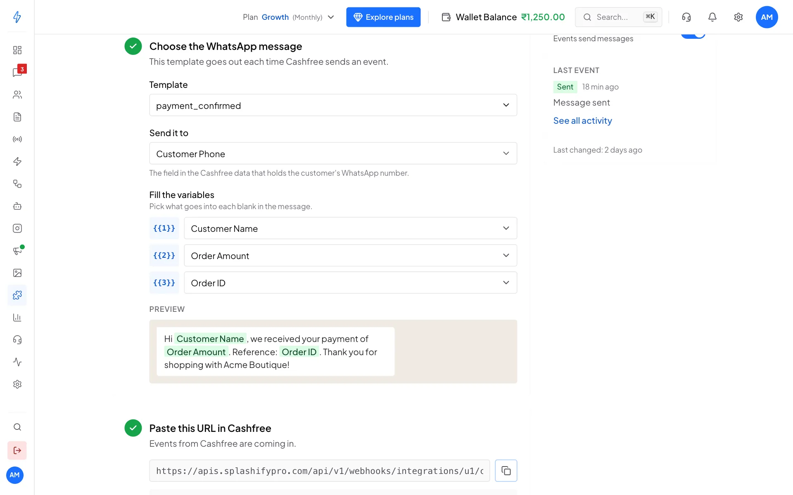The height and width of the screenshot is (495, 793).
Task: Open the broadcast signal icon
Action: [x=17, y=139]
